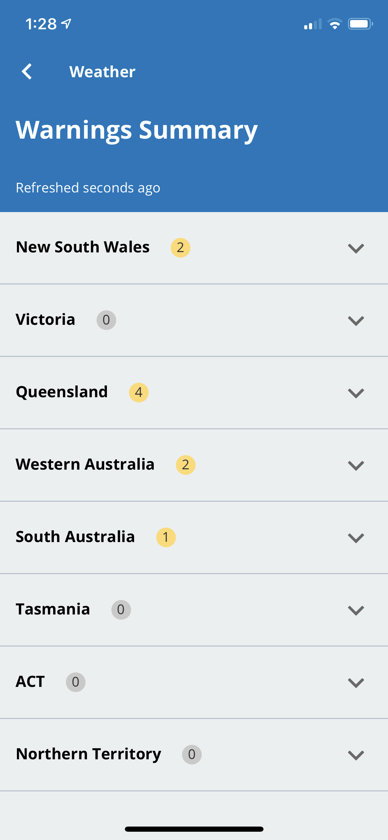
Task: Tap South Australia badge showing 1
Action: (166, 537)
